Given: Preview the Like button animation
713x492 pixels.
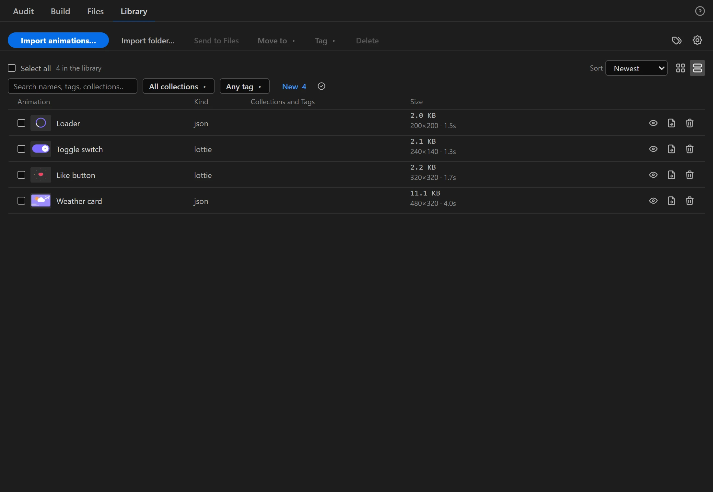Looking at the screenshot, I should click(653, 175).
